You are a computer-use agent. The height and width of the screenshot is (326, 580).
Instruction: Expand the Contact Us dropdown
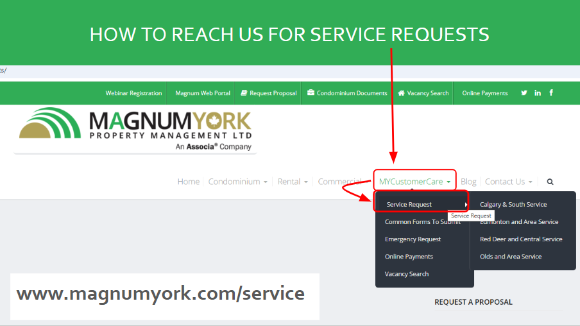(x=508, y=182)
